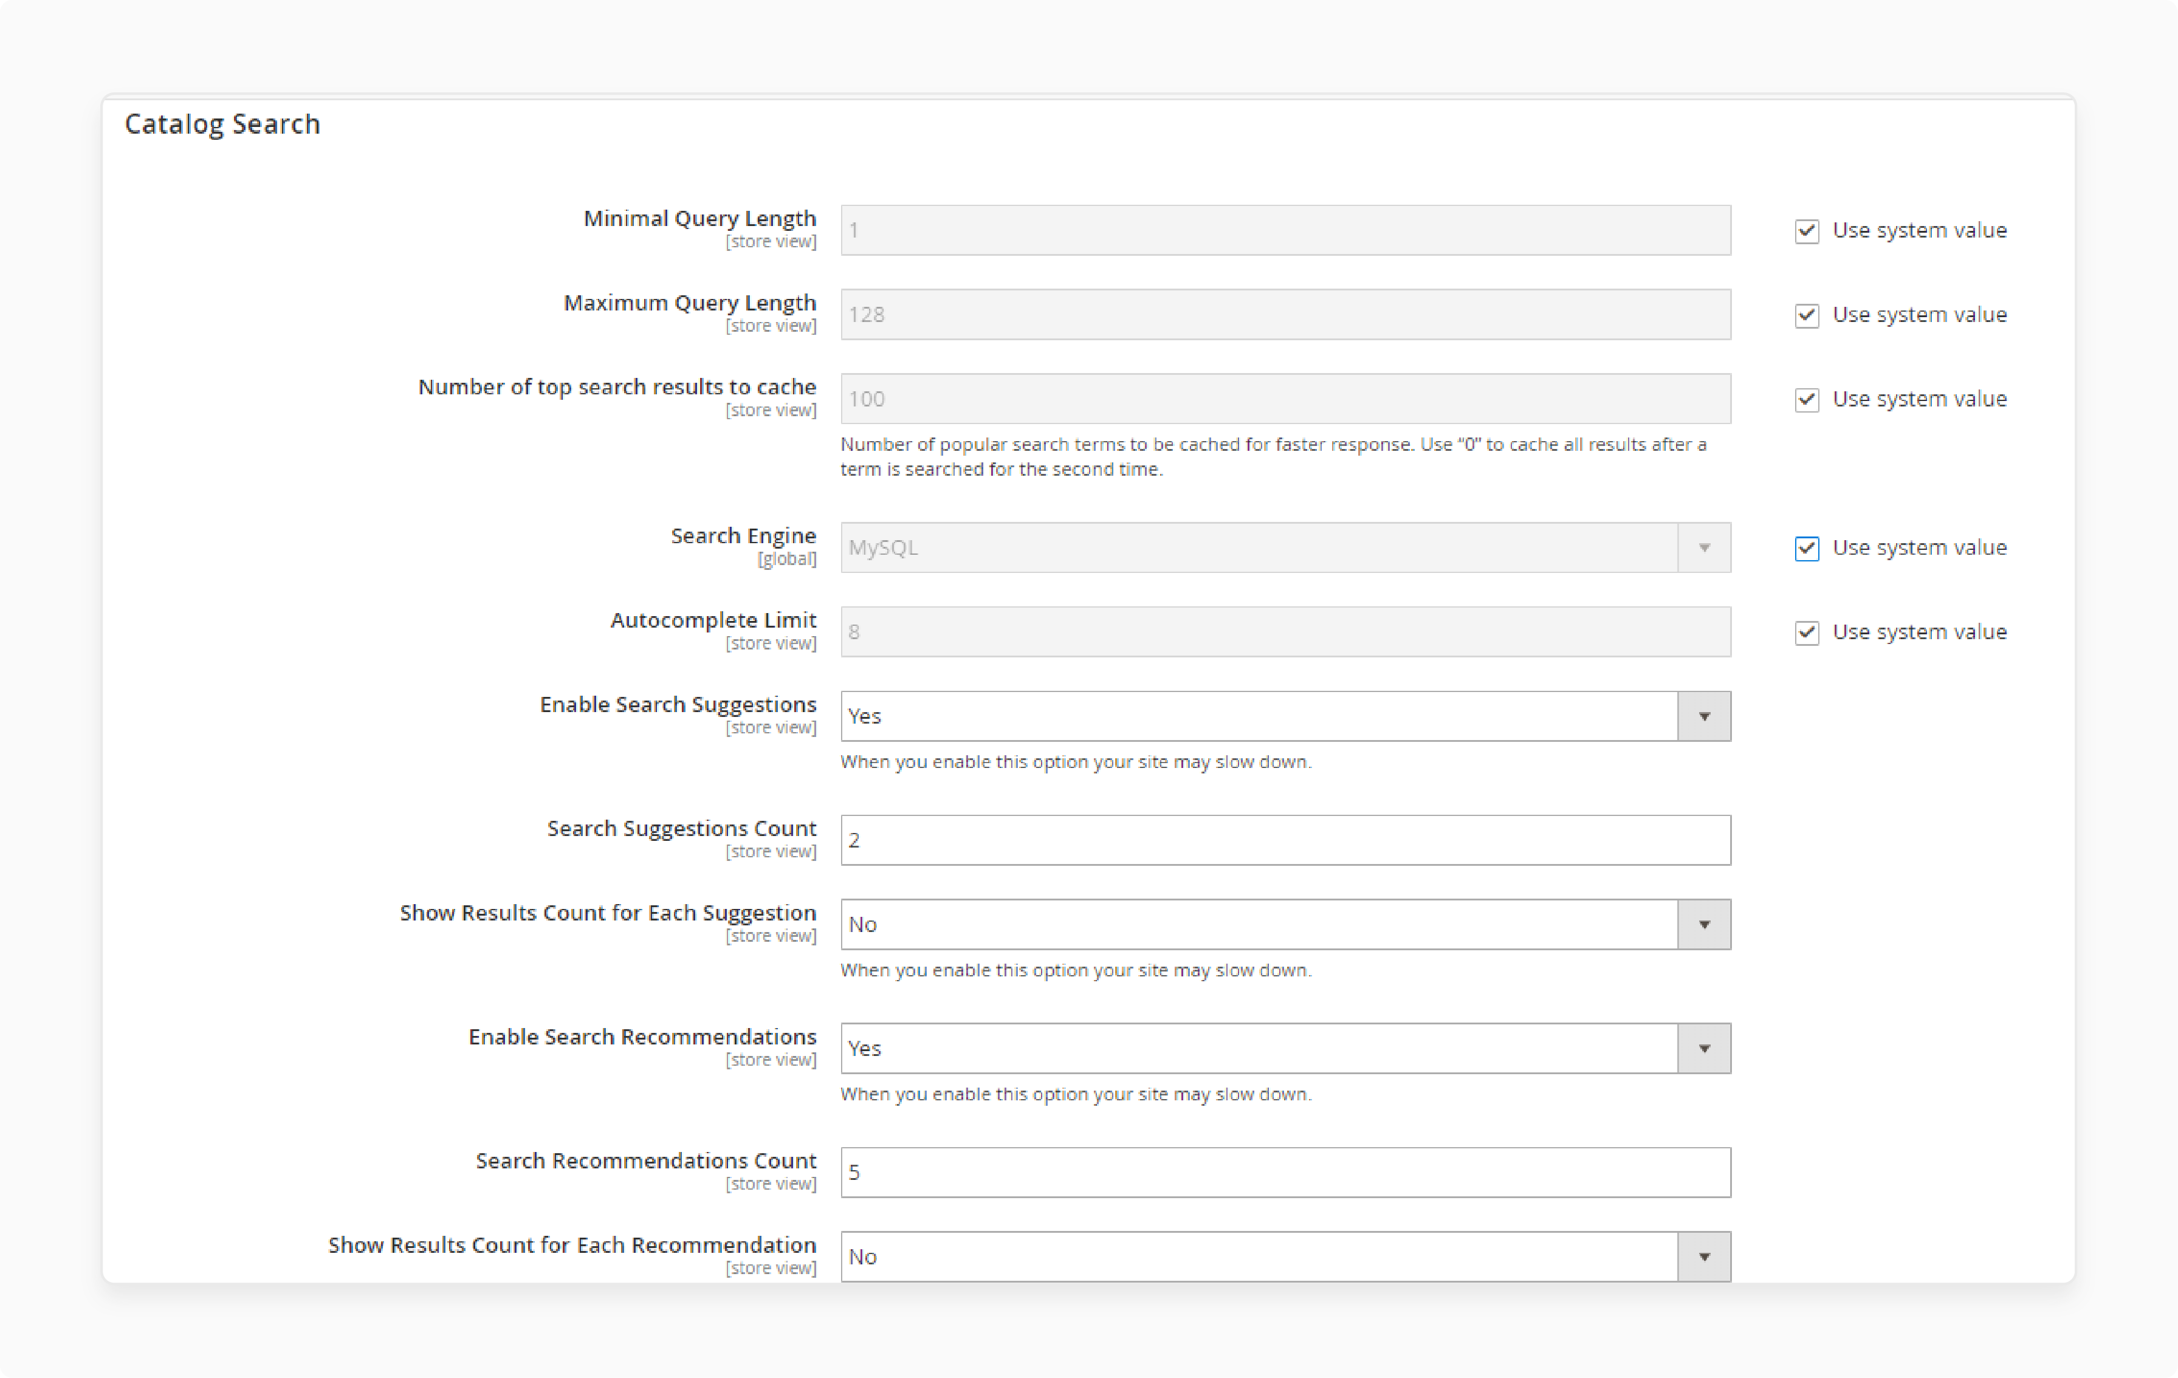Click the Autocomplete Limit label
Viewport: 2178px width, 1378px height.
pos(713,619)
